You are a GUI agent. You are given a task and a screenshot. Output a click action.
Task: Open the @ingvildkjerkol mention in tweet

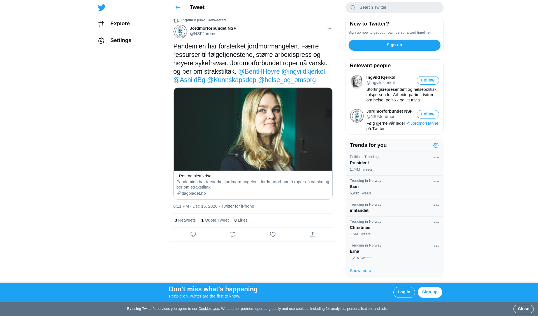(x=303, y=72)
